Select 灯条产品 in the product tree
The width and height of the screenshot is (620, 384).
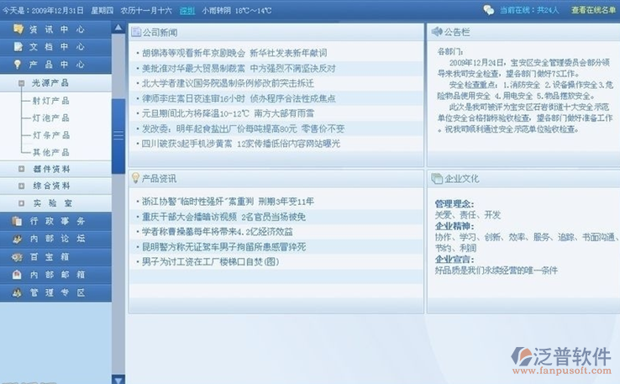point(50,135)
